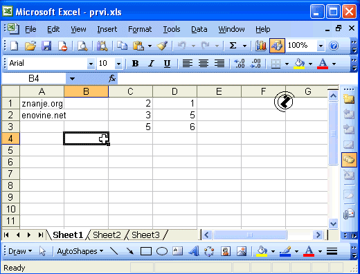Toggle the Drawing toolbar button

click(277, 46)
